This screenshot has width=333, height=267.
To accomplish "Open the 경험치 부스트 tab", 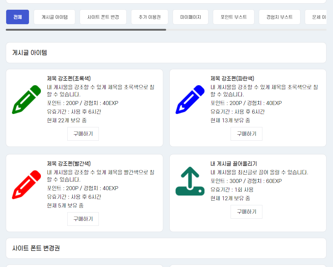I will tap(279, 17).
